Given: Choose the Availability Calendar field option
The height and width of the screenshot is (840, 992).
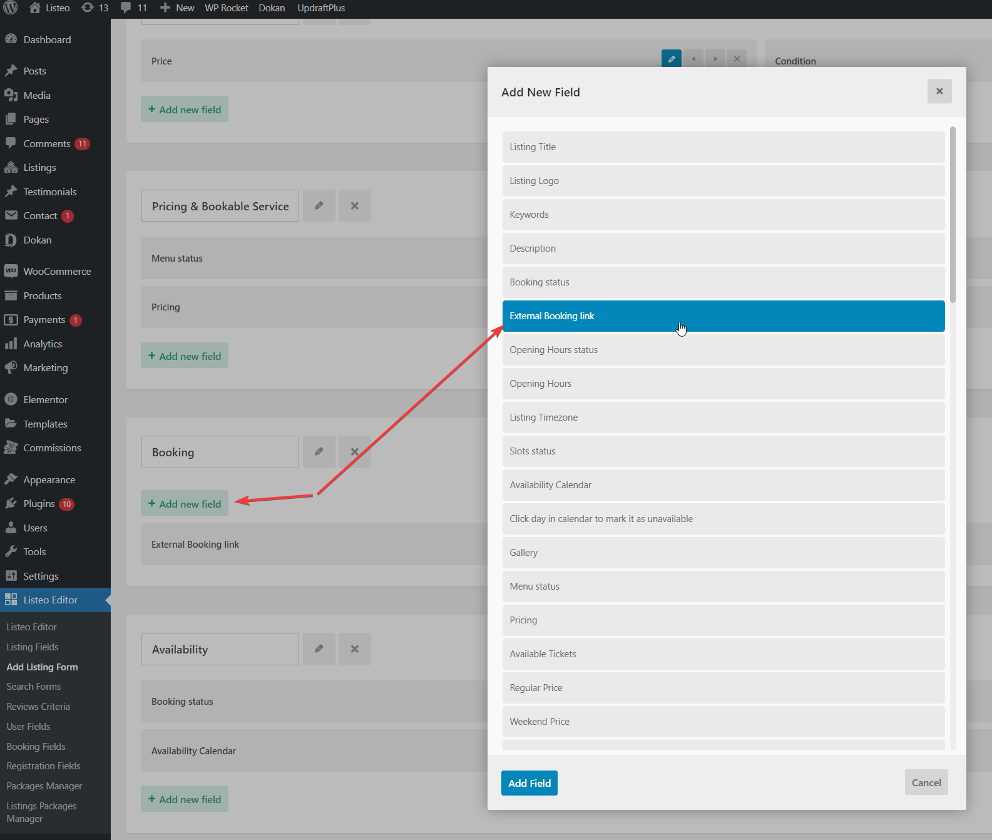Looking at the screenshot, I should pyautogui.click(x=723, y=485).
